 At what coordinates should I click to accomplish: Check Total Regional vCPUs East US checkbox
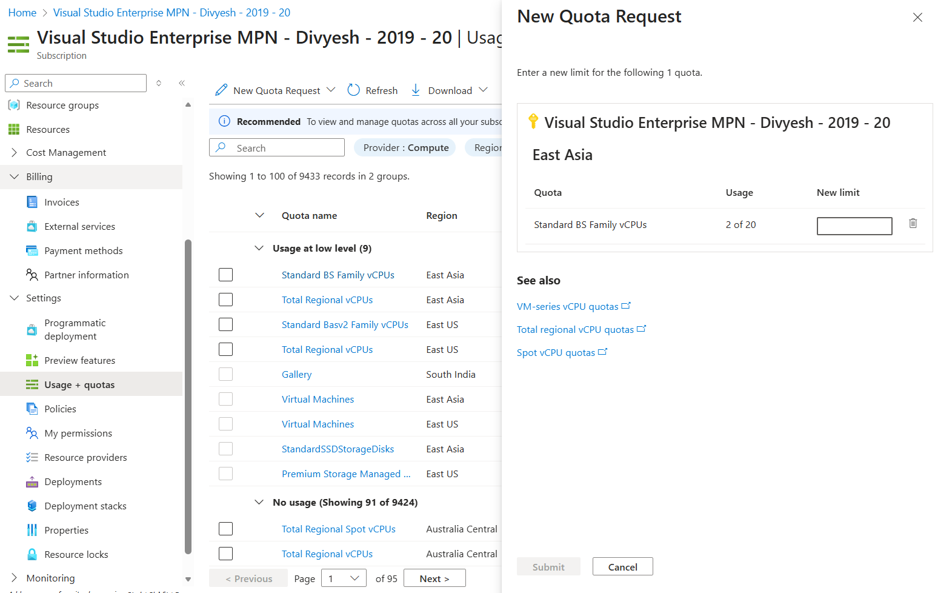pos(225,349)
